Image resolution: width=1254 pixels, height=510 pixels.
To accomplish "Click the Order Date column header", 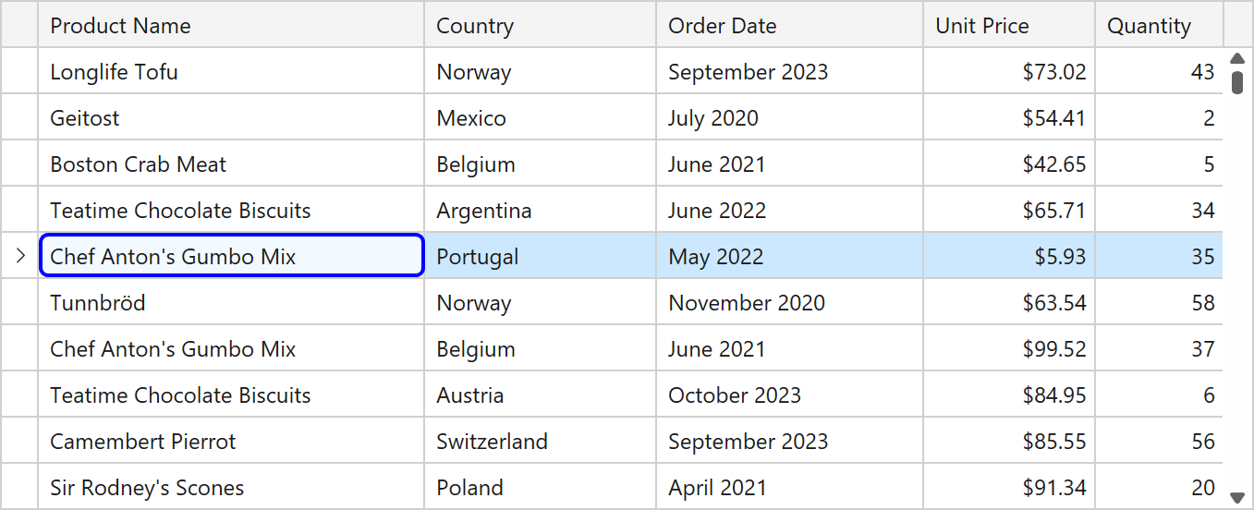I will point(789,26).
